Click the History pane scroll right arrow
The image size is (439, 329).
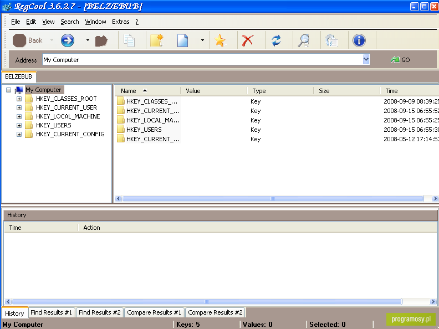tap(433, 301)
